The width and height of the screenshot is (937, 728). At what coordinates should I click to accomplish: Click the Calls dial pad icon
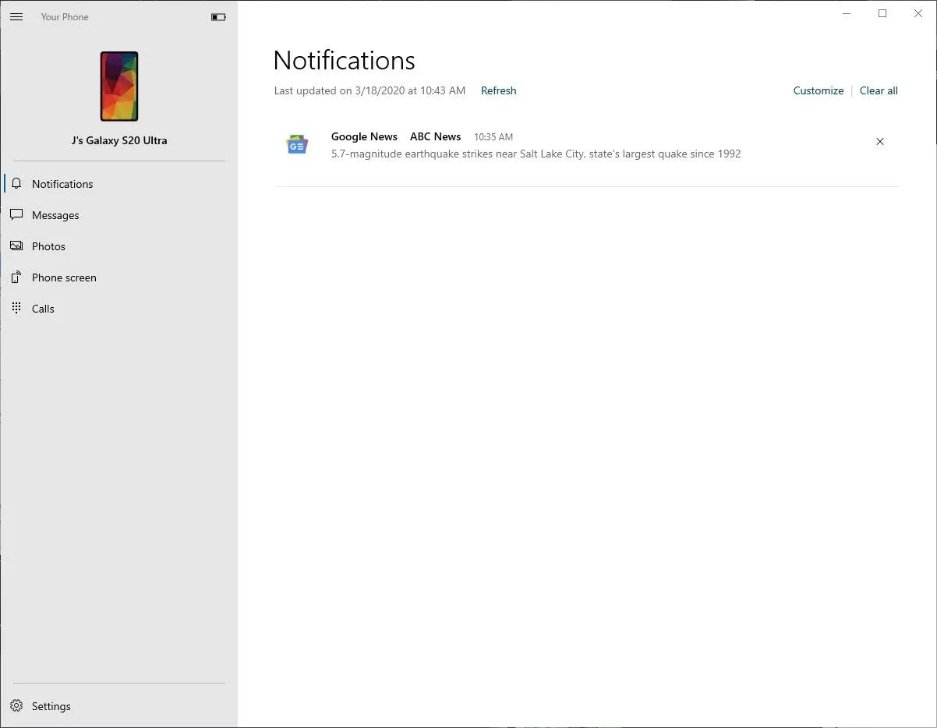(16, 309)
